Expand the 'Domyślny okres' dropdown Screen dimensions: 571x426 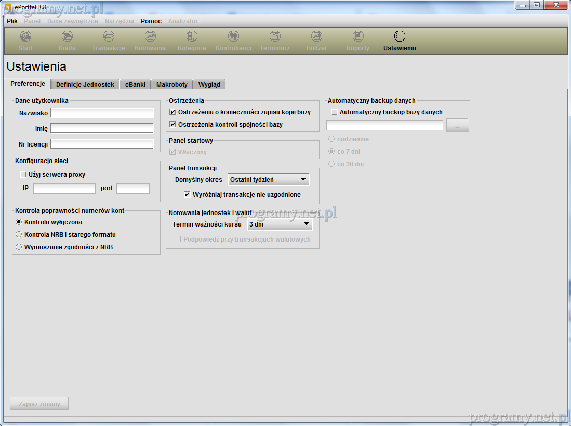[x=268, y=180]
